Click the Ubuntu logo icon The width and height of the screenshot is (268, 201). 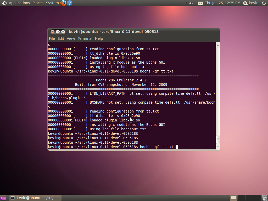click(x=4, y=3)
